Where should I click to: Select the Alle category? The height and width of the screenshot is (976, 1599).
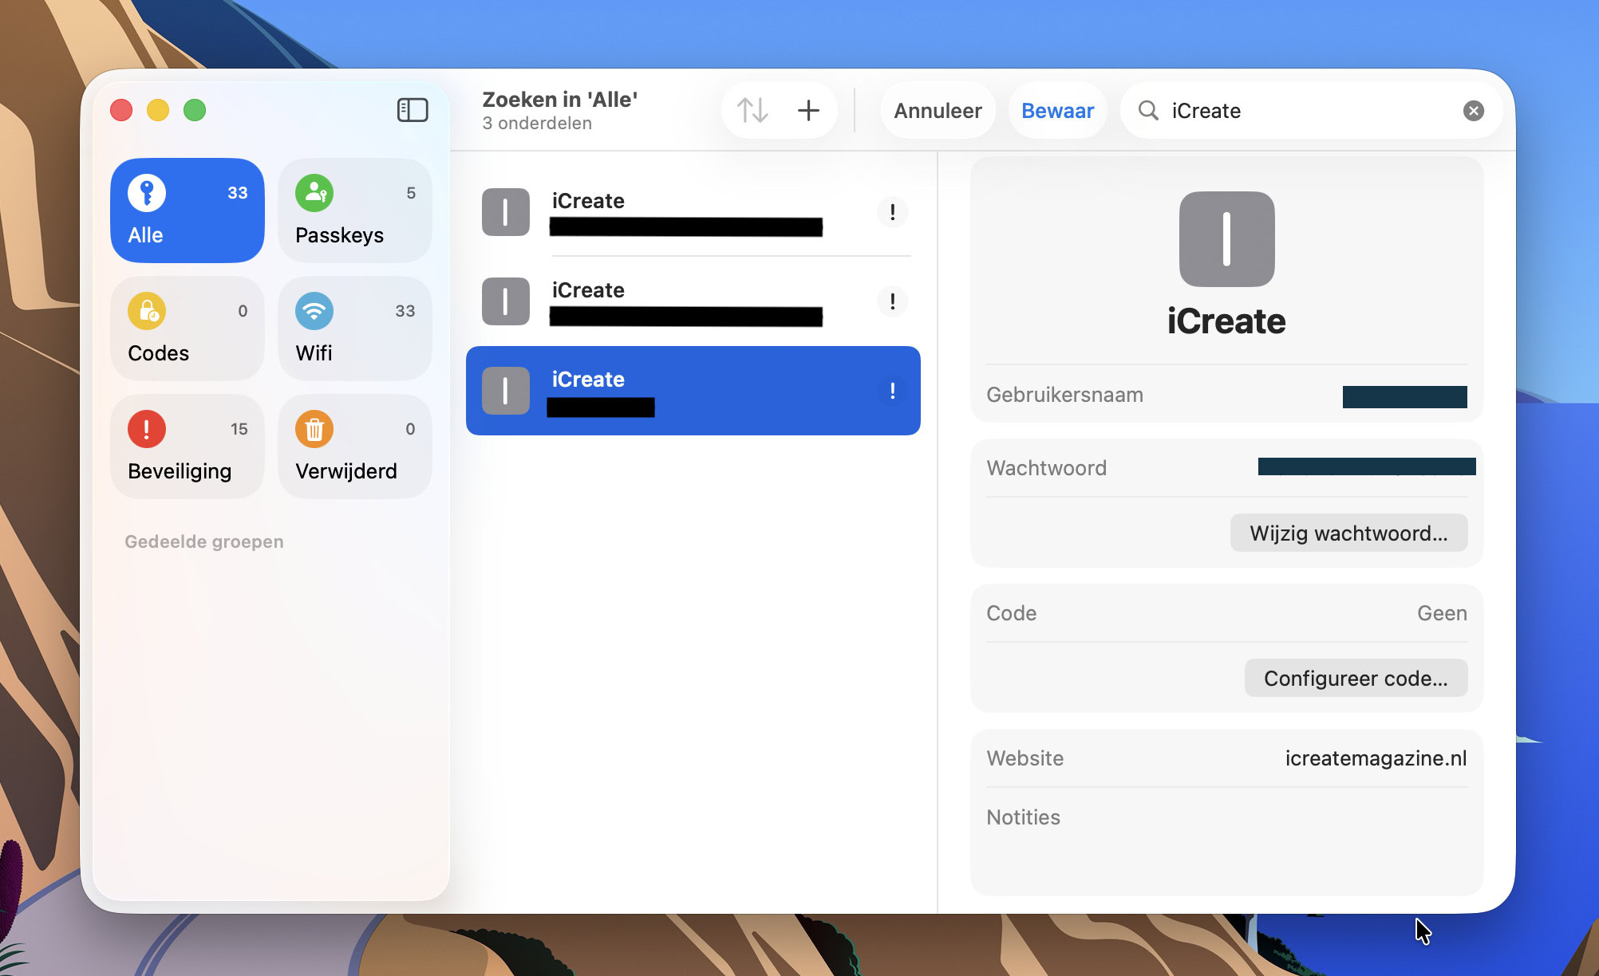pos(188,211)
